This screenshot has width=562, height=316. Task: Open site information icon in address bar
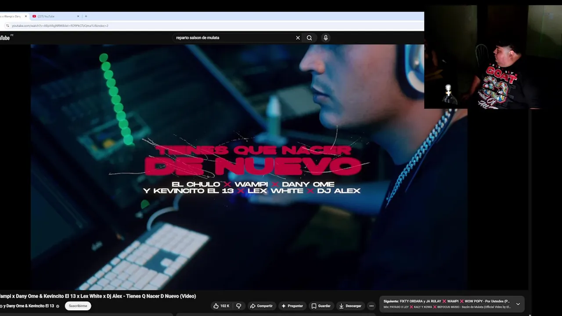(x=7, y=25)
